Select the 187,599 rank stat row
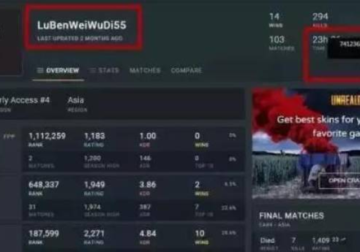 (133, 238)
